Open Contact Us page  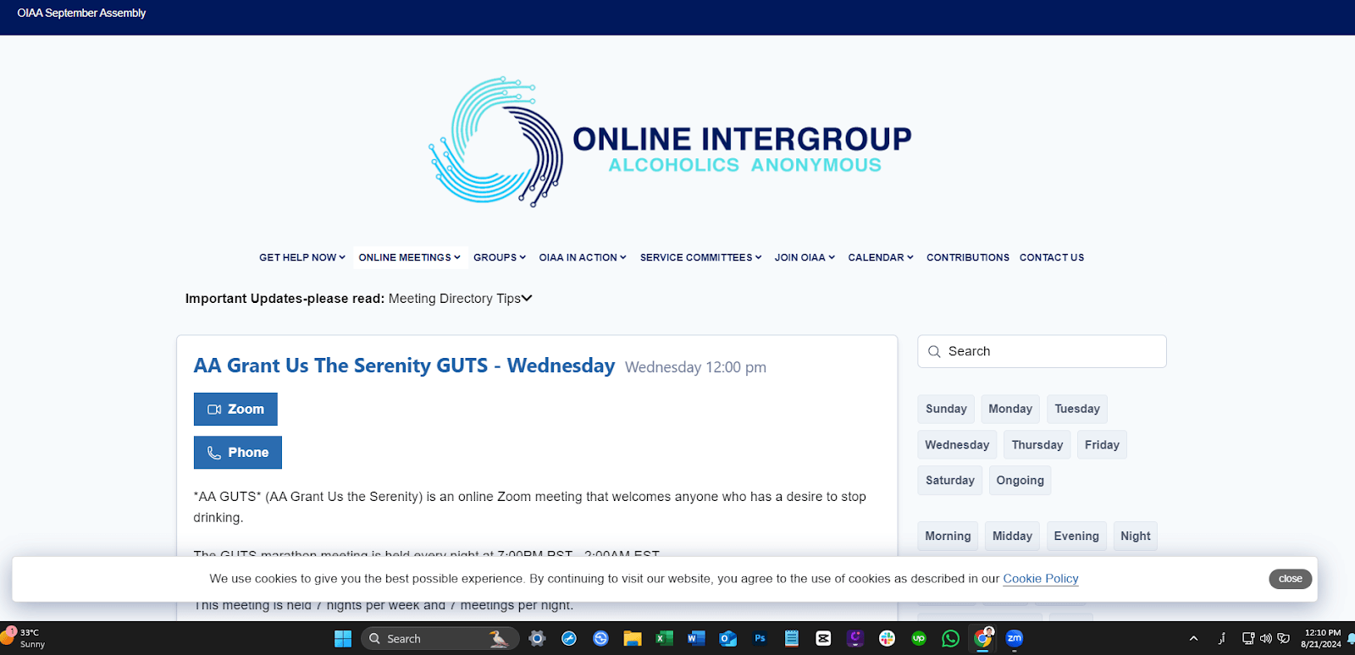1052,257
